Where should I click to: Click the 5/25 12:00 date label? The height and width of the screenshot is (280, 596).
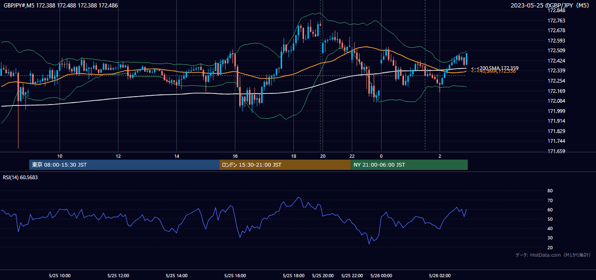pyautogui.click(x=118, y=276)
